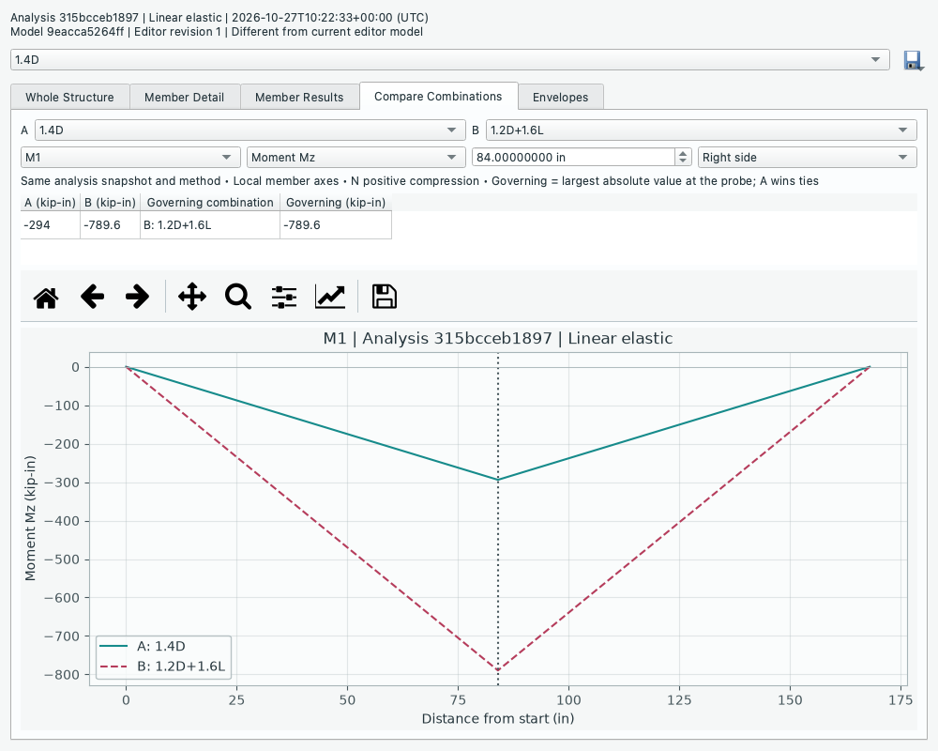Select the Compare Combinations tab
The image size is (938, 751).
pyautogui.click(x=438, y=97)
